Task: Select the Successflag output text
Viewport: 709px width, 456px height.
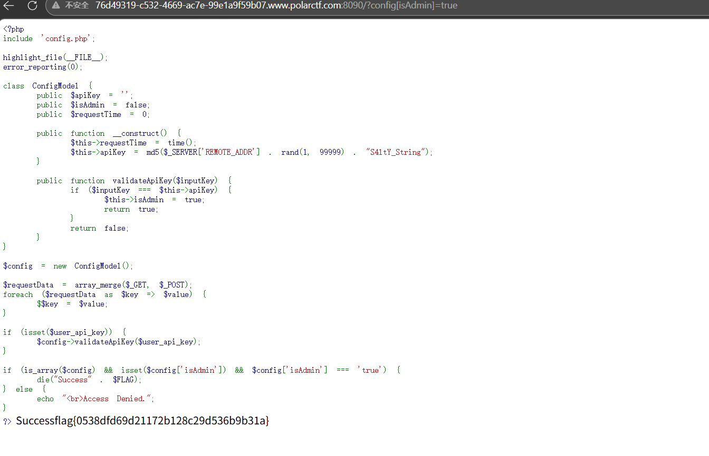Action: click(142, 421)
